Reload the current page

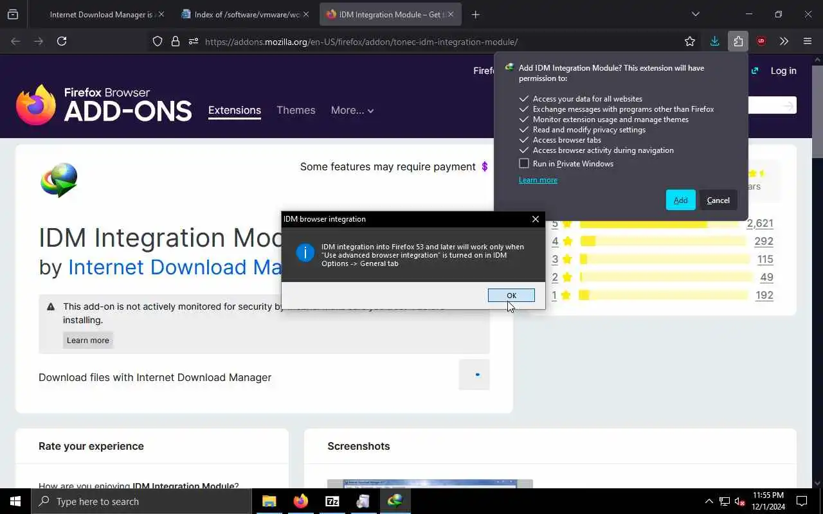(x=62, y=41)
